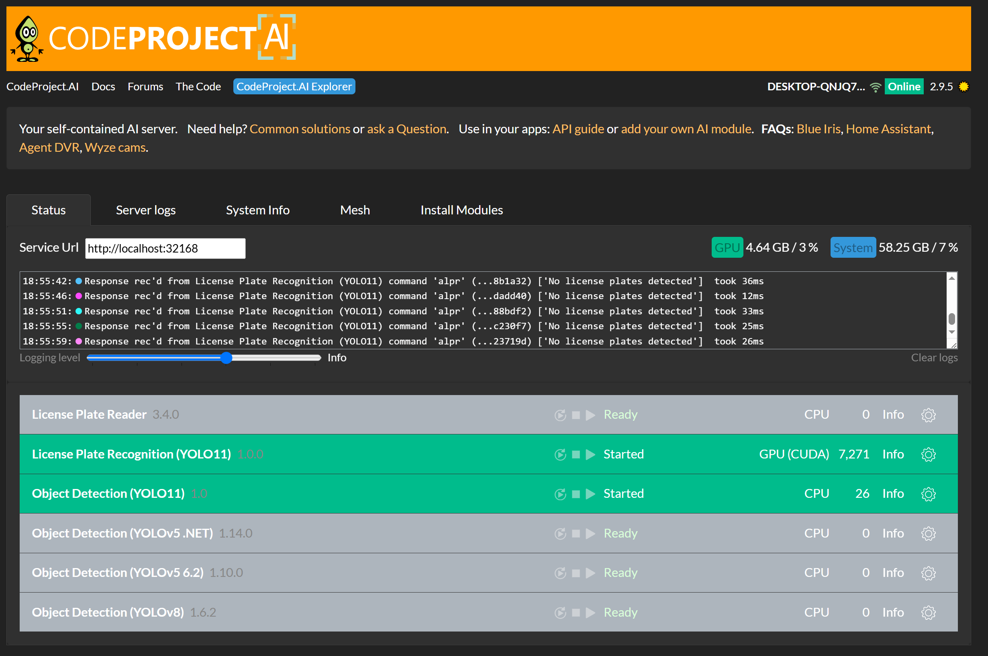Open the Forums navigation link
This screenshot has height=656, width=988.
(x=145, y=87)
